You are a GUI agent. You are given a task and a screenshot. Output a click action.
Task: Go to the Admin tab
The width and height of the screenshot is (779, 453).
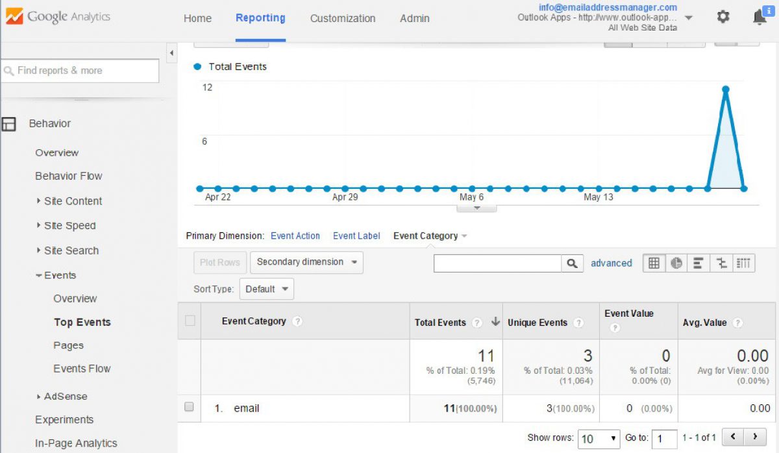(415, 18)
